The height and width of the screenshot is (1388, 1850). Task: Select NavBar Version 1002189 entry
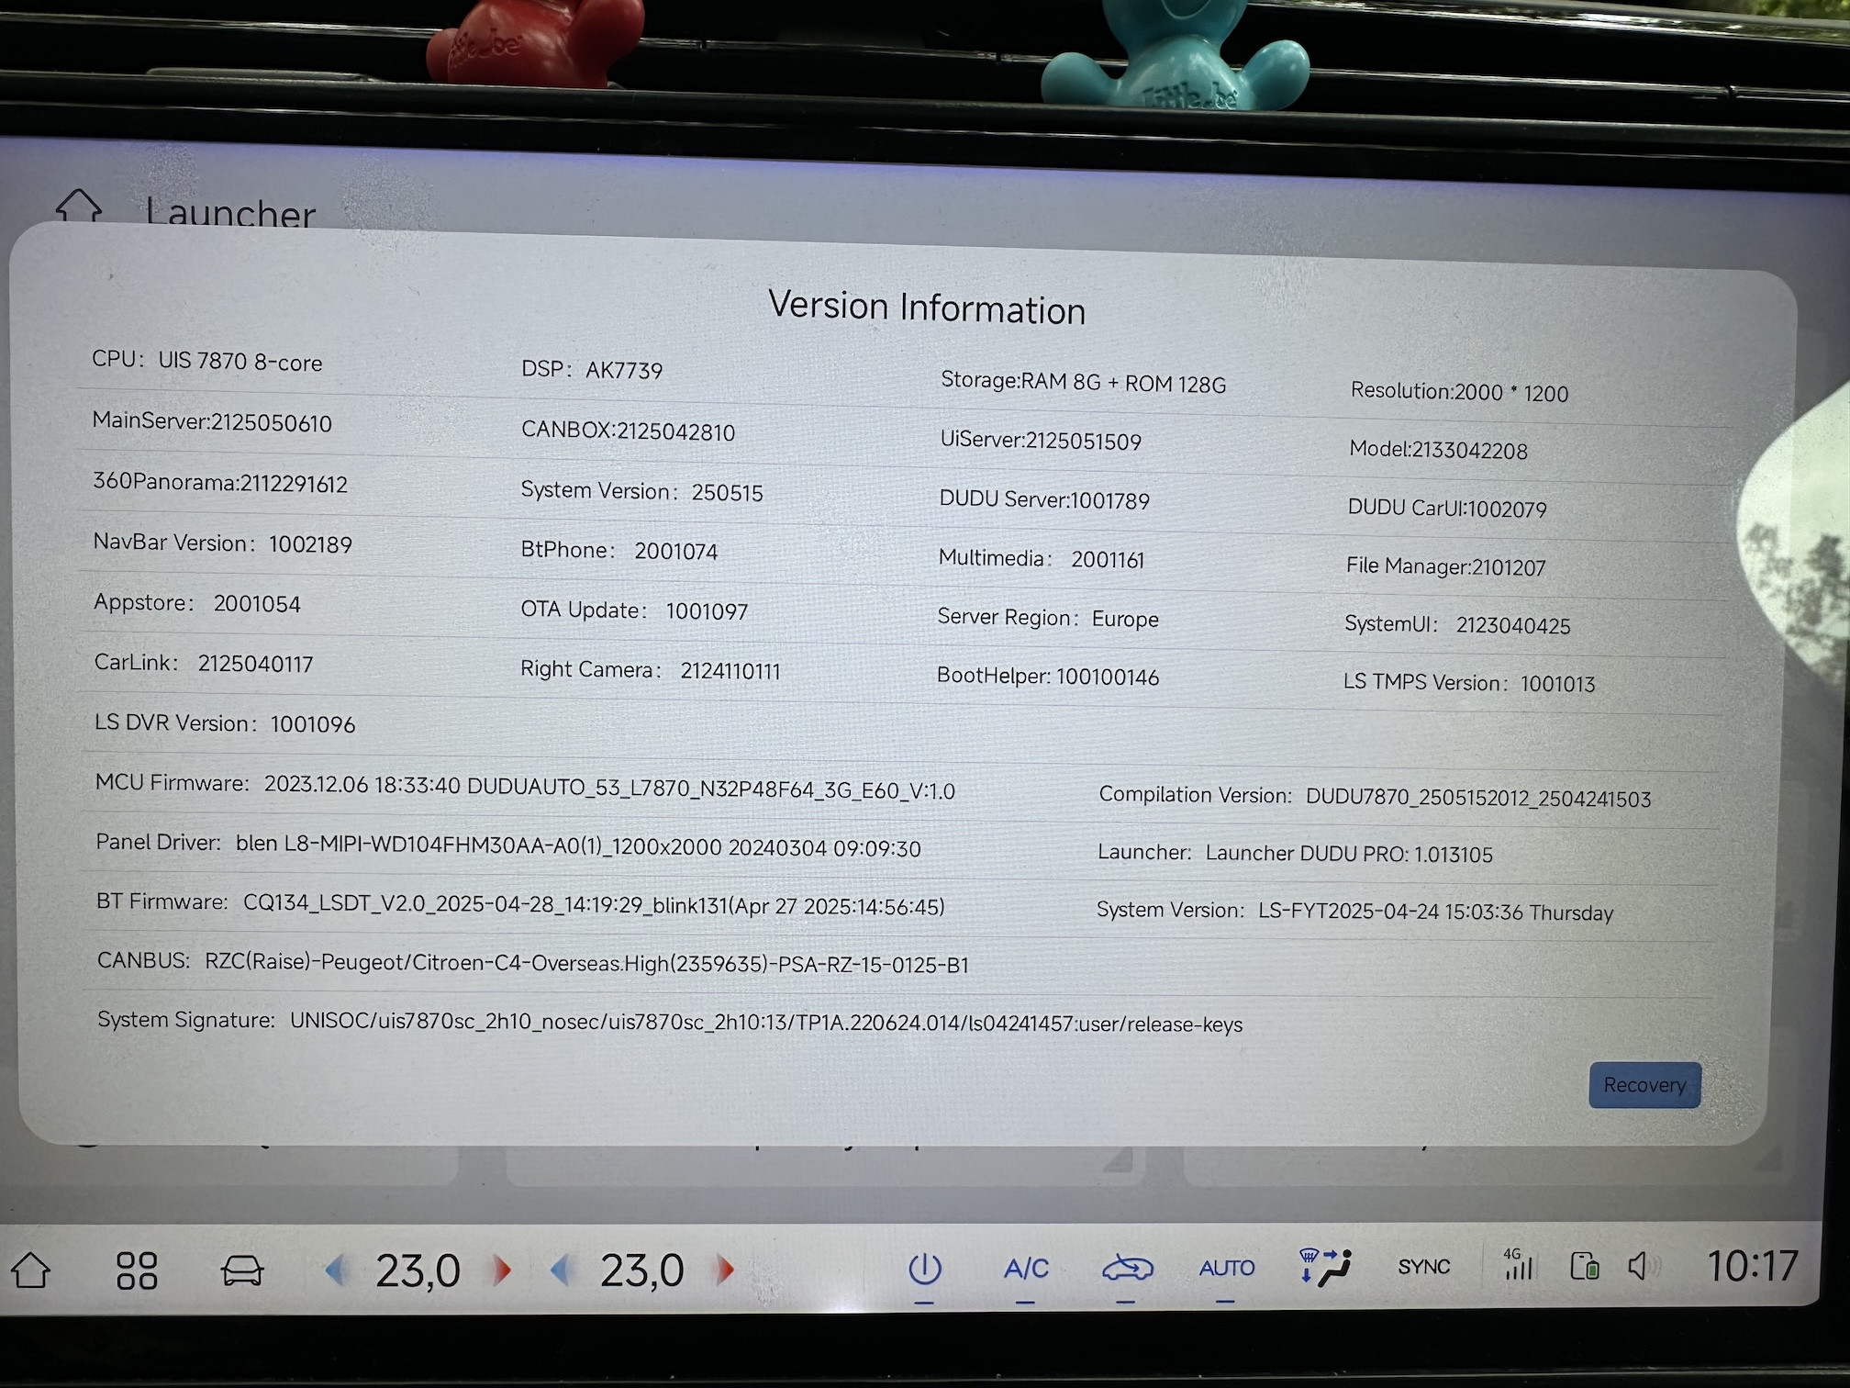(222, 543)
